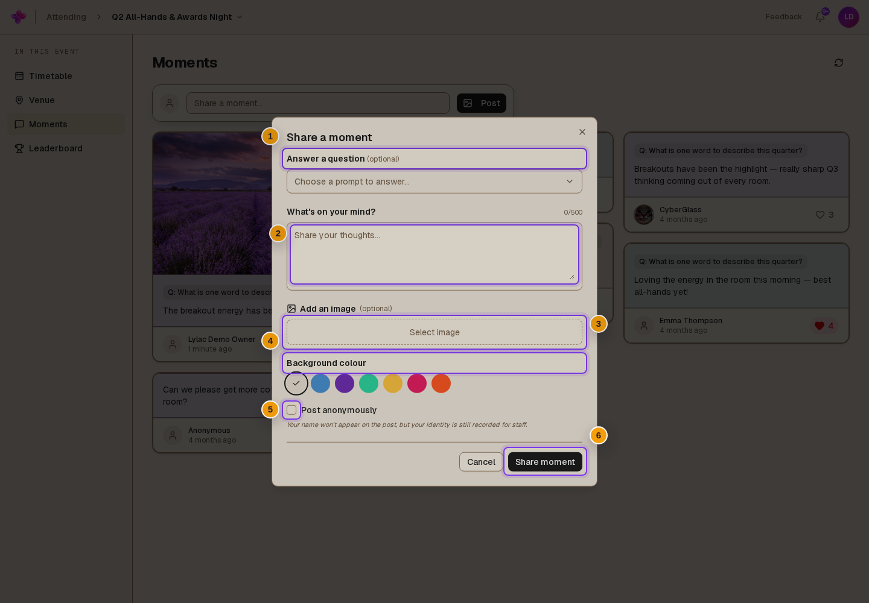Image resolution: width=869 pixels, height=603 pixels.
Task: Close the Share a moment dialog
Action: 582,132
